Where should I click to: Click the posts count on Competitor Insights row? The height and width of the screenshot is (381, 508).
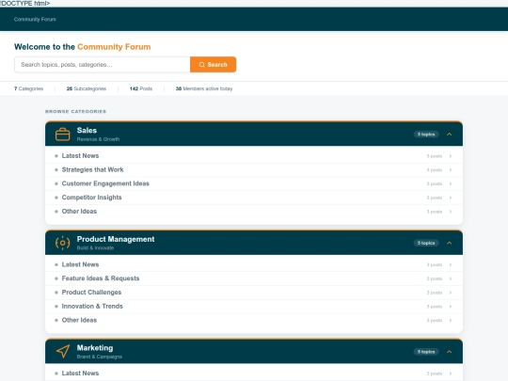tap(434, 198)
